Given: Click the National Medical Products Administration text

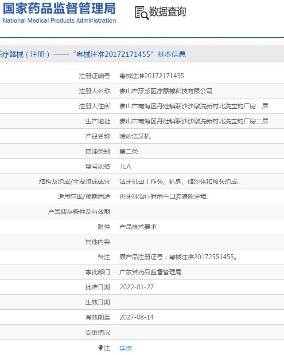Looking at the screenshot, I should tap(59, 21).
